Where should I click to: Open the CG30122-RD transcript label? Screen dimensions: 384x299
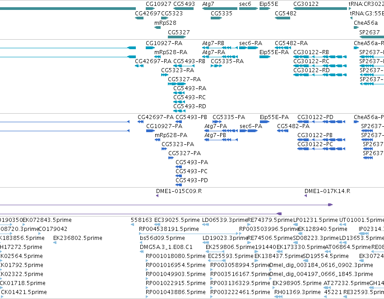[311, 70]
